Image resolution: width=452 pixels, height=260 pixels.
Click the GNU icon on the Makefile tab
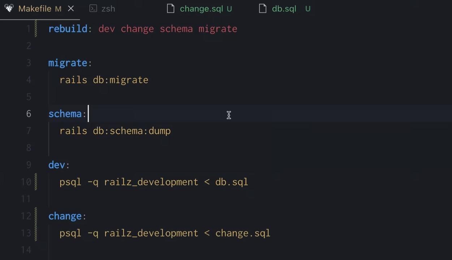point(9,8)
